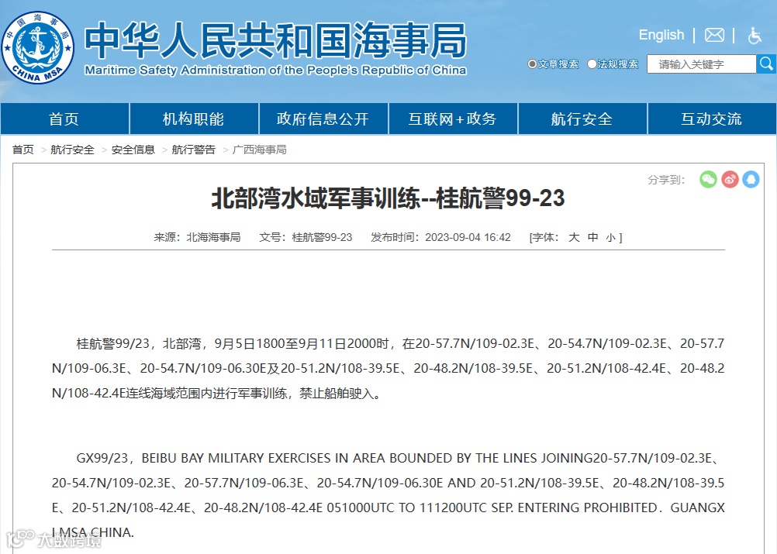777x554 pixels.
Task: Go to 首页 in the breadcrumb
Action: point(22,150)
